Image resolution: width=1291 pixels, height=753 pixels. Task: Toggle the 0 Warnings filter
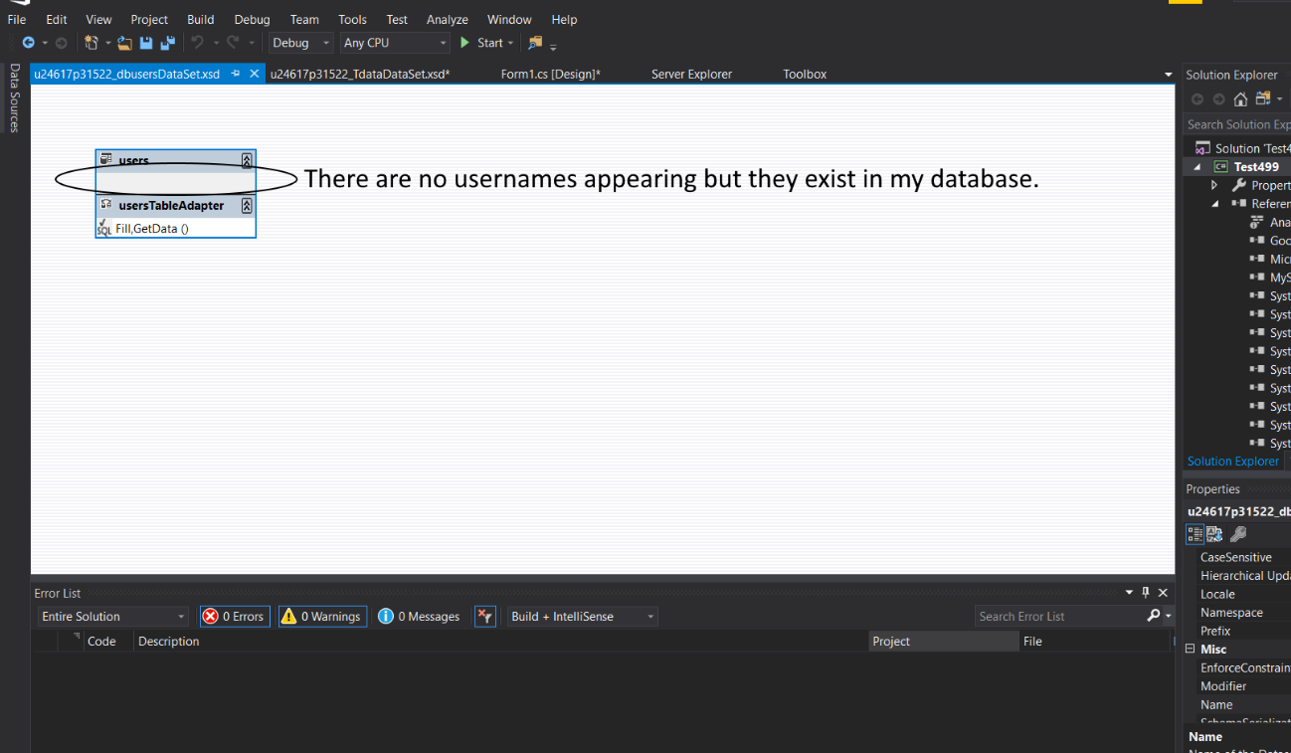click(322, 617)
